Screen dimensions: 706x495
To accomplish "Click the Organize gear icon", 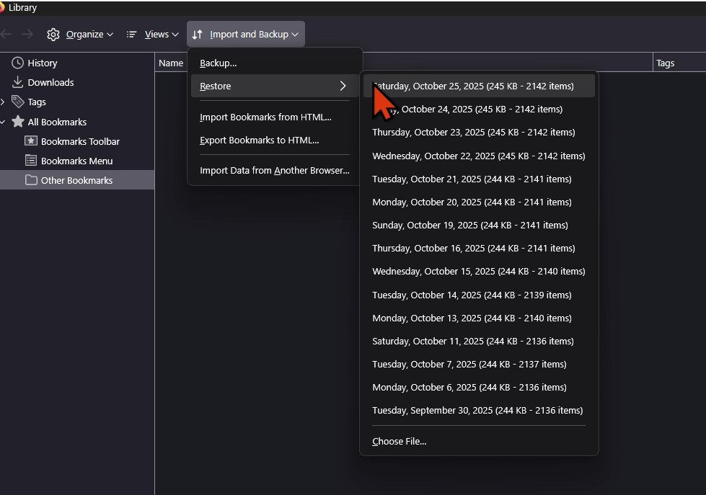I will pos(53,35).
